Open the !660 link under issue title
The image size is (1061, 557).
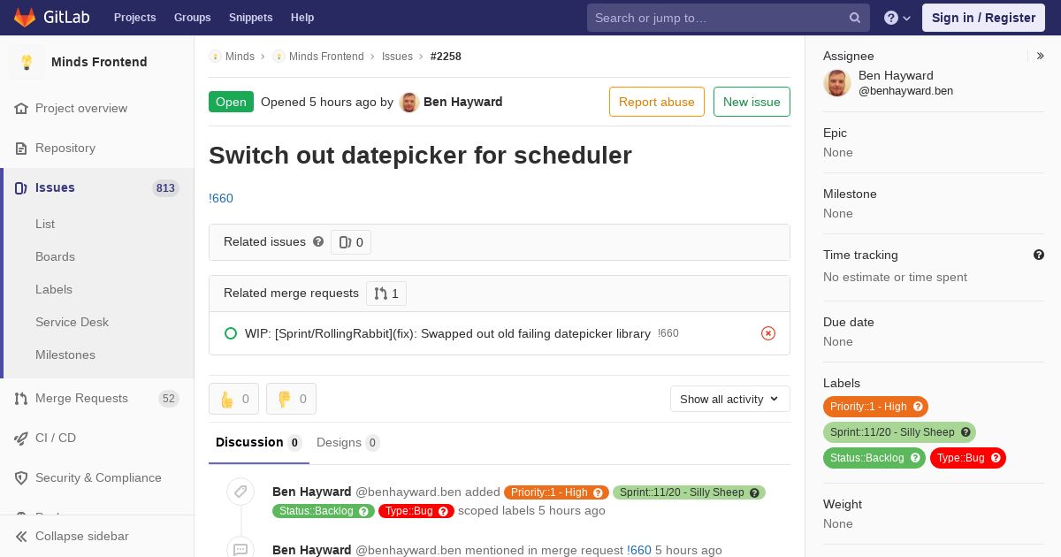221,199
